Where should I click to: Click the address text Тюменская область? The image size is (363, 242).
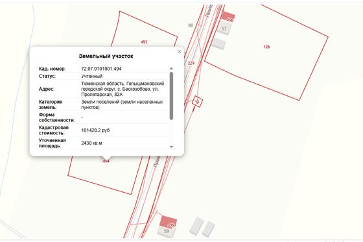pos(102,84)
